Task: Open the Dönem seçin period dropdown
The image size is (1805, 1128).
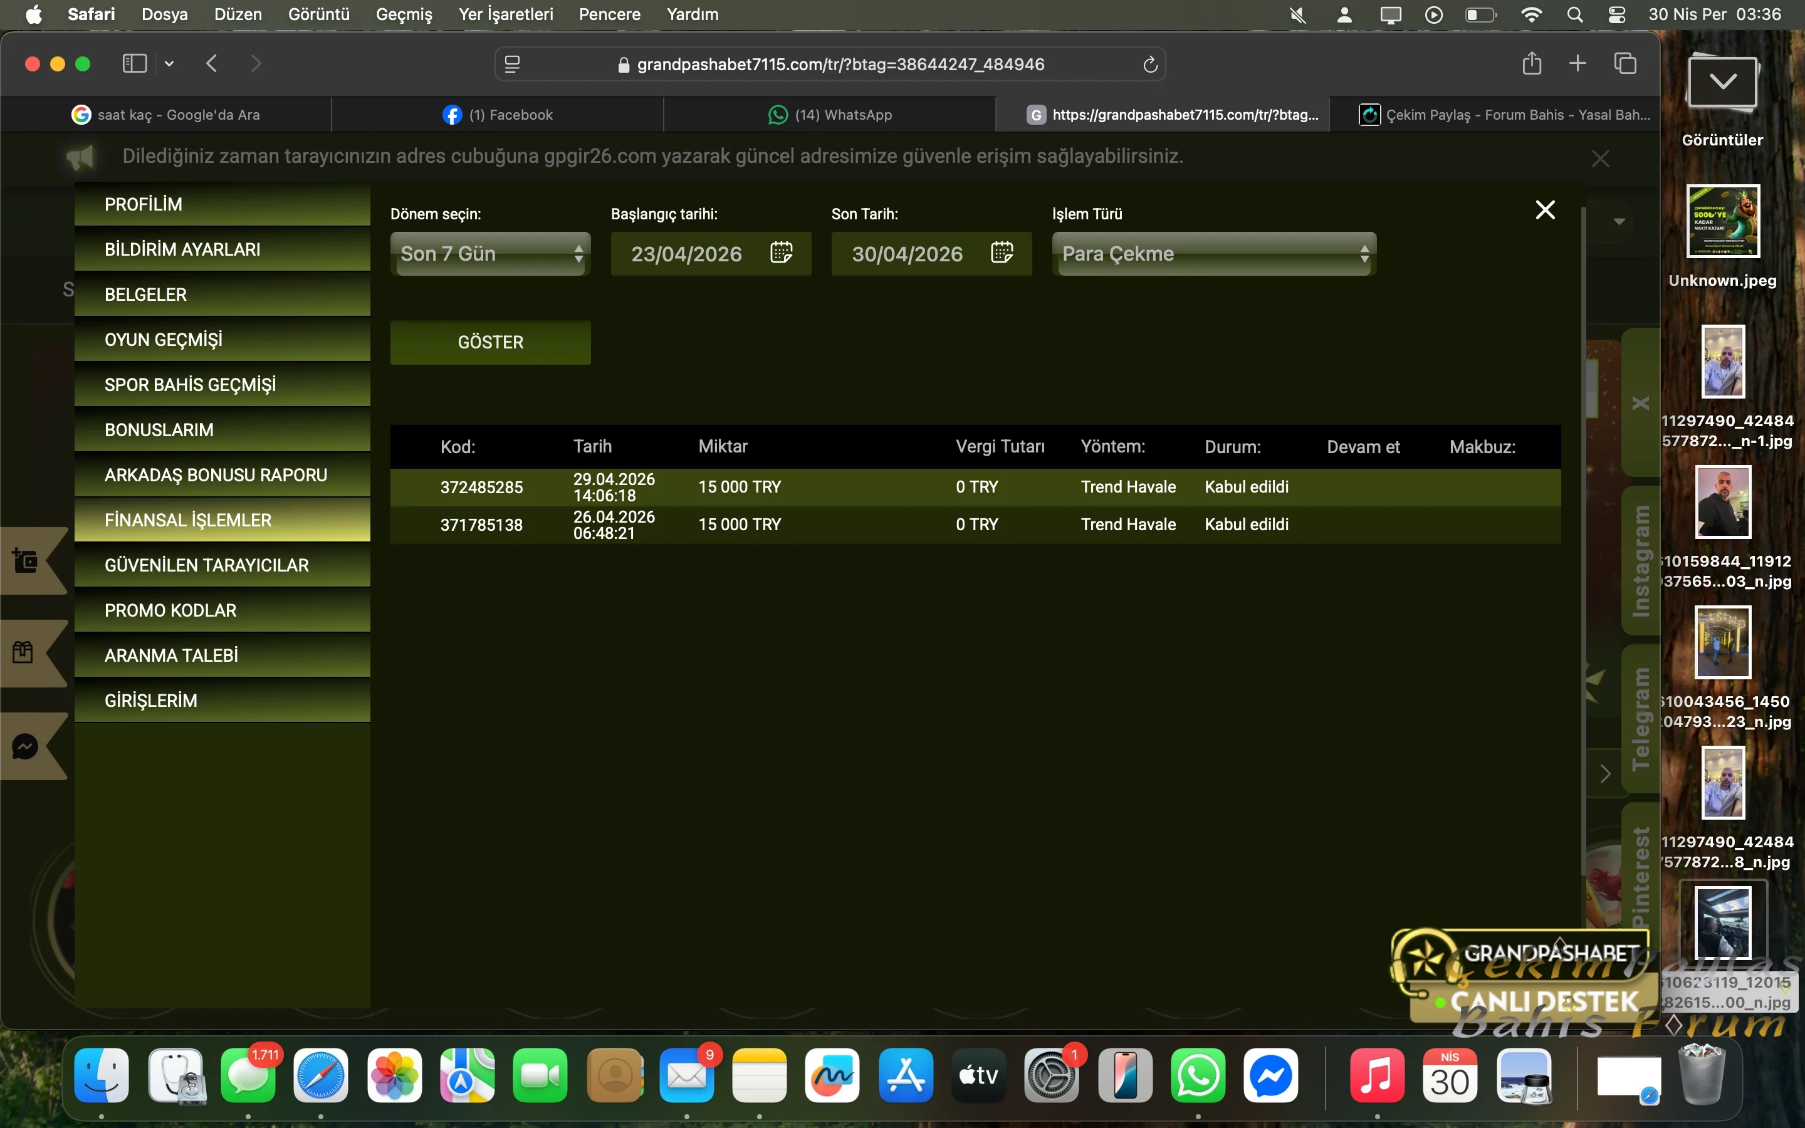Action: 490,254
